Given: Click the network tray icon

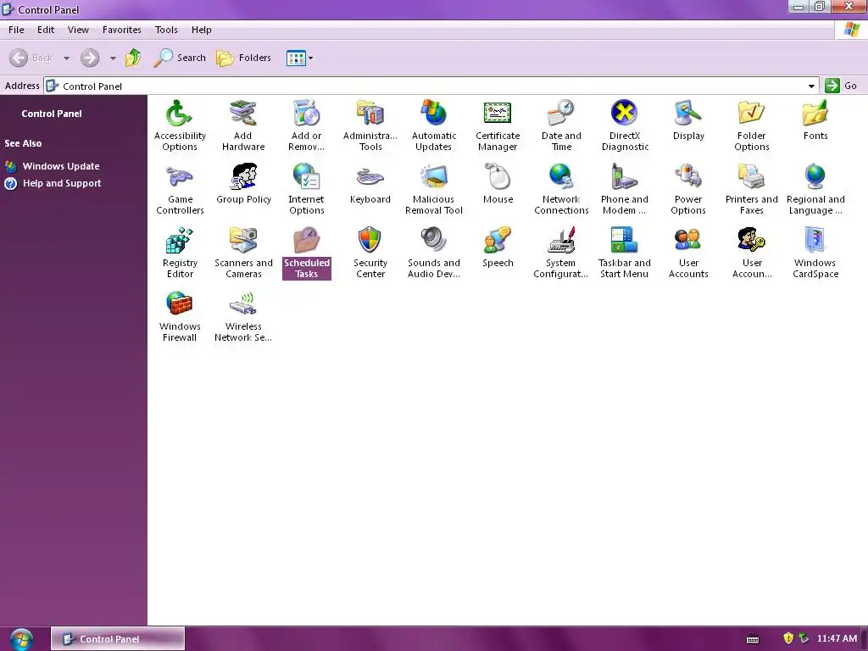Looking at the screenshot, I should click(x=804, y=638).
